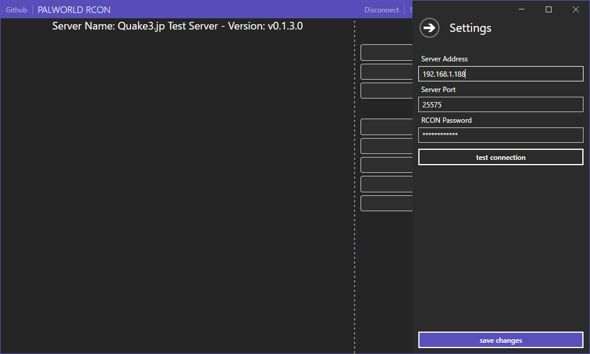The image size is (590, 354).
Task: Focus the Server Address input field
Action: point(500,74)
